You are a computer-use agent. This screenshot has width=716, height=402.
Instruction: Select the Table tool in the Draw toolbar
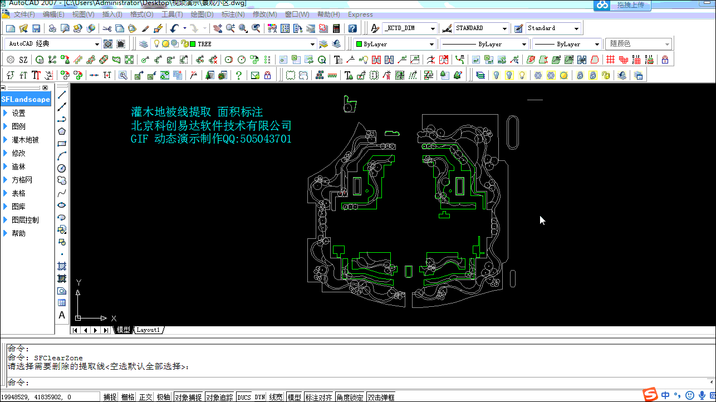[x=62, y=303]
